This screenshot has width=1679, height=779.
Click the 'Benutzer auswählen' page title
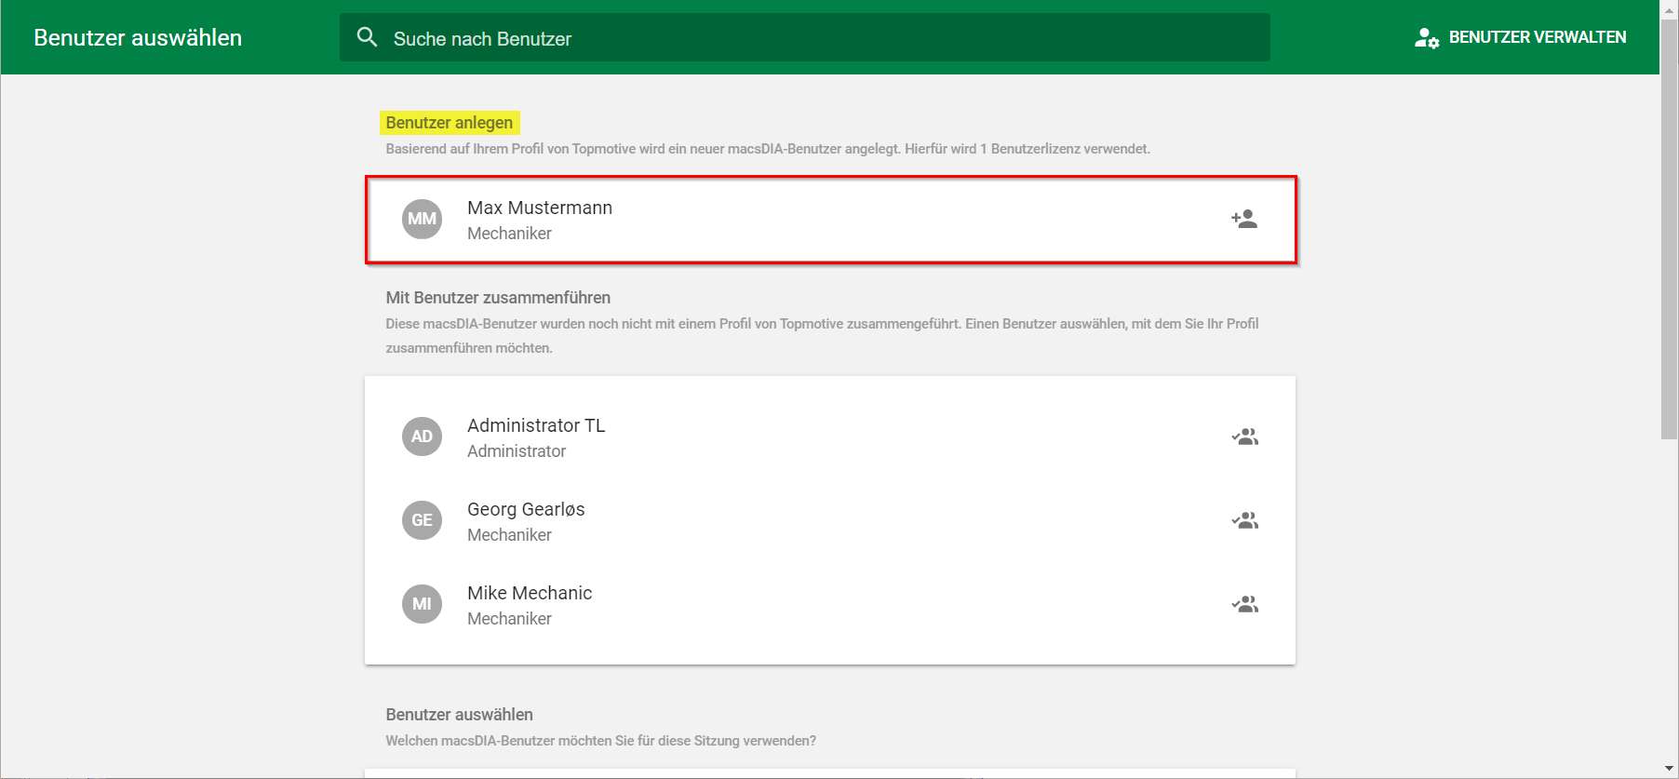point(138,37)
